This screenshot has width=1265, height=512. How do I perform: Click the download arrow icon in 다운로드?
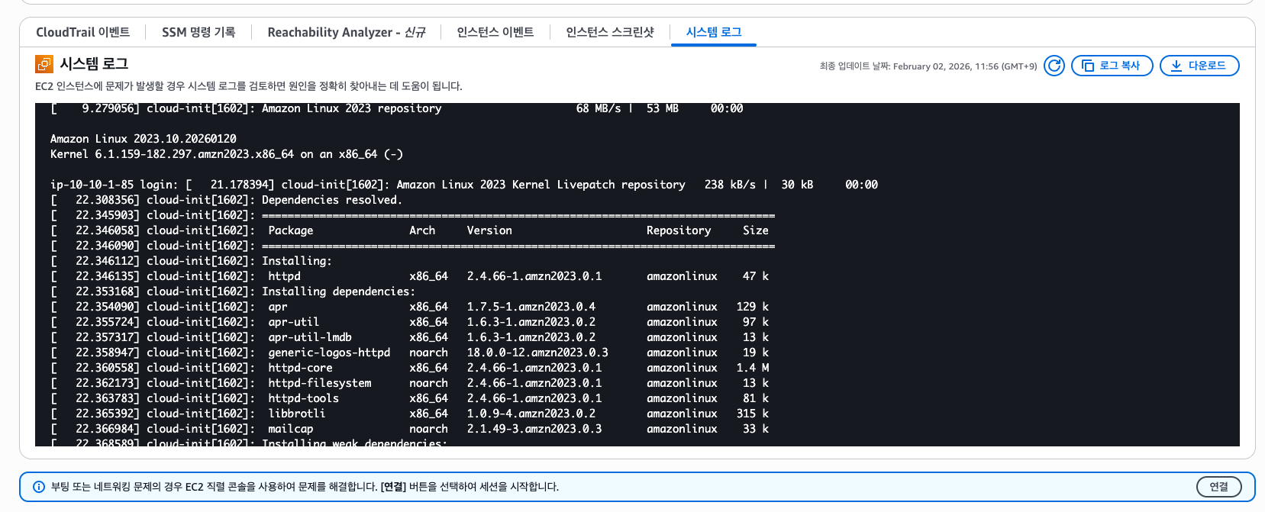pyautogui.click(x=1176, y=66)
